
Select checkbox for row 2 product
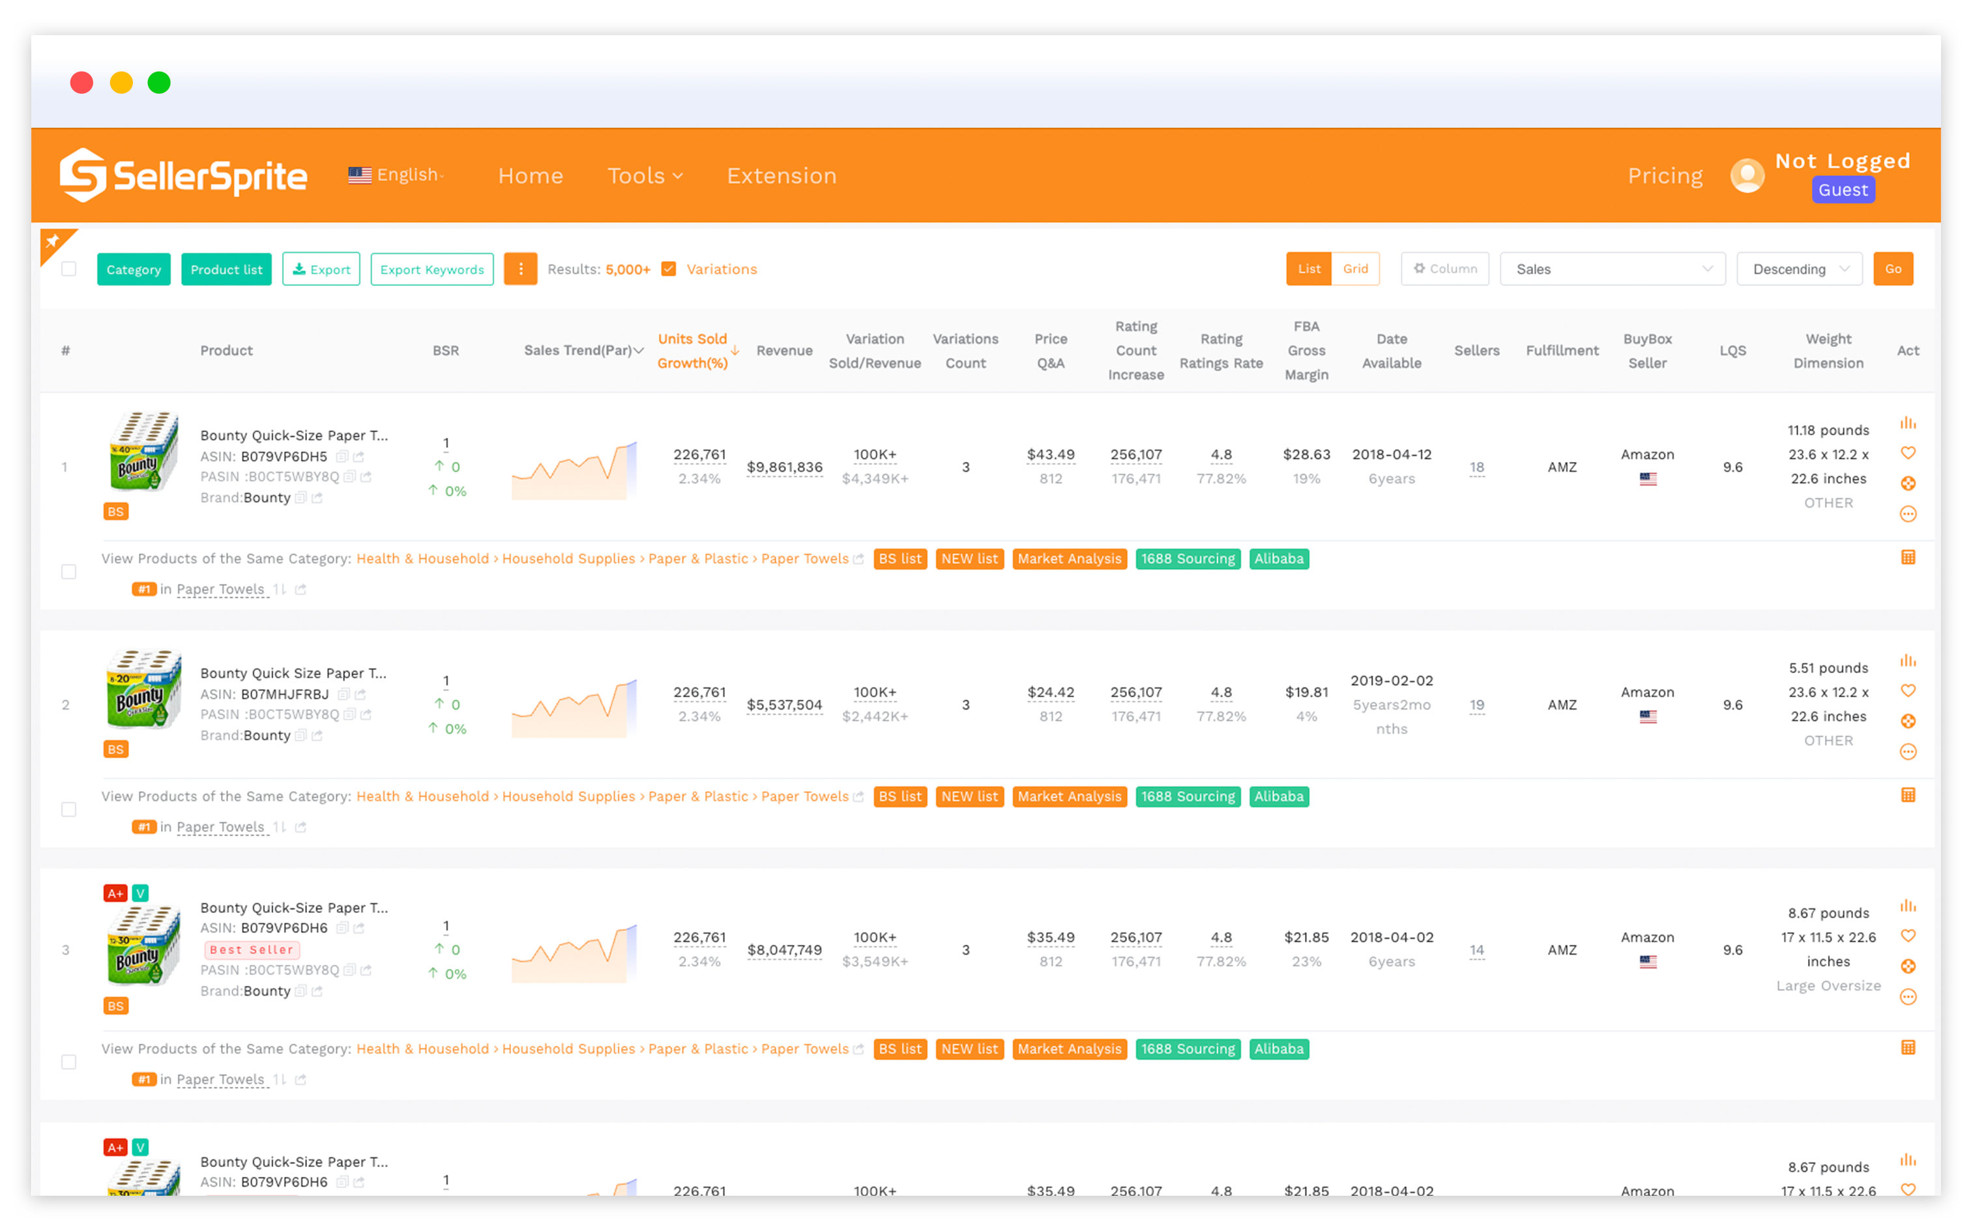[69, 809]
